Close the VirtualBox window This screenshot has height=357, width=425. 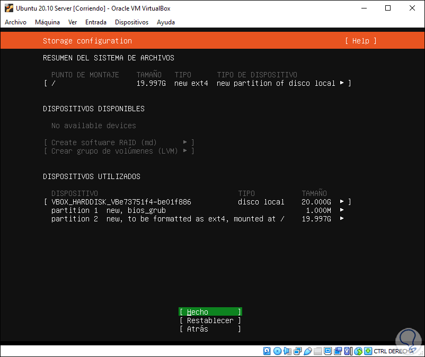tap(412, 8)
